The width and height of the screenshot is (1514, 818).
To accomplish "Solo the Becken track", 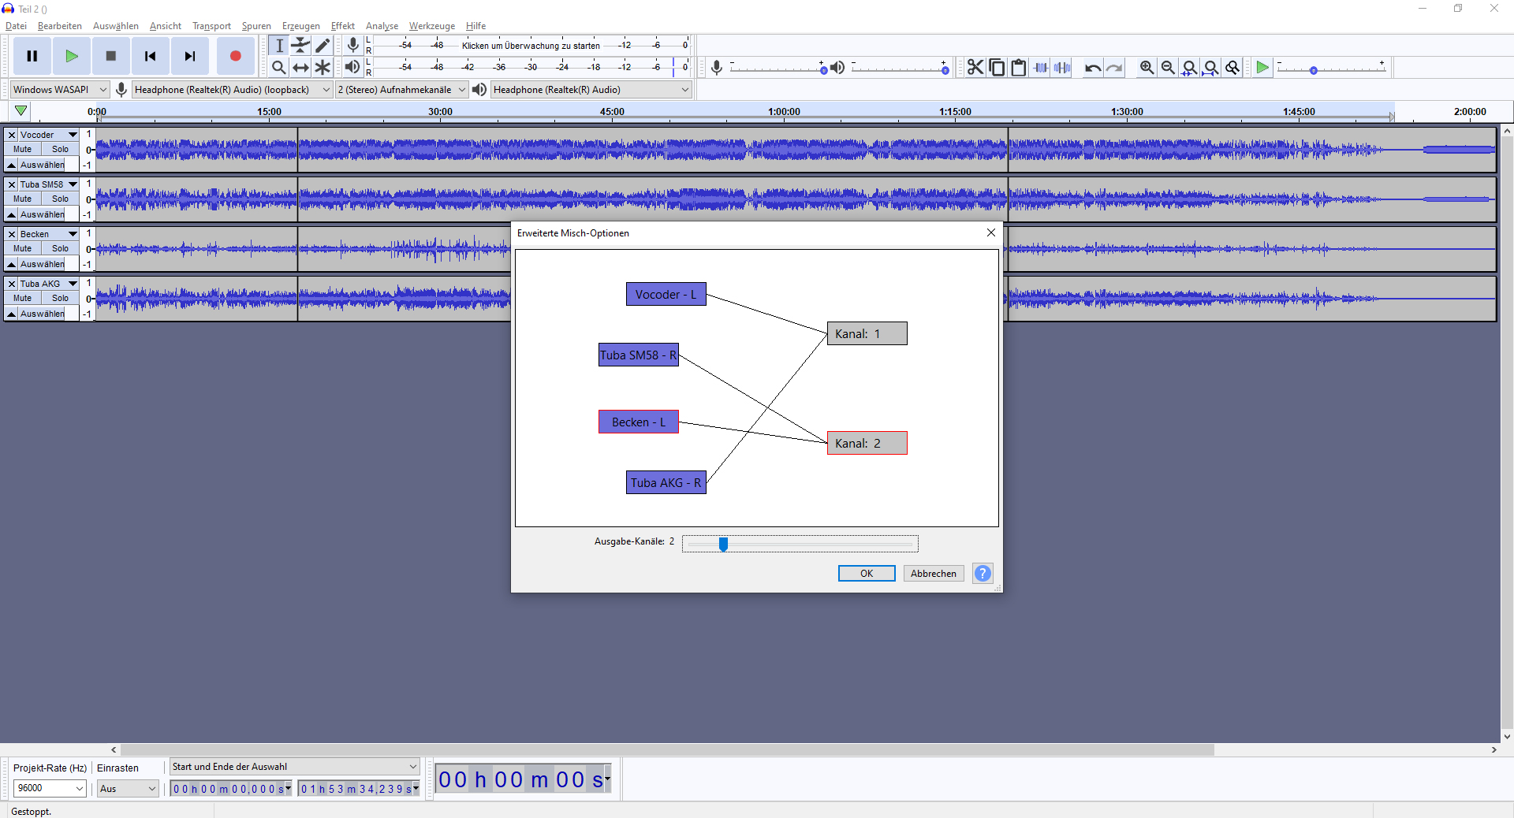I will coord(60,248).
